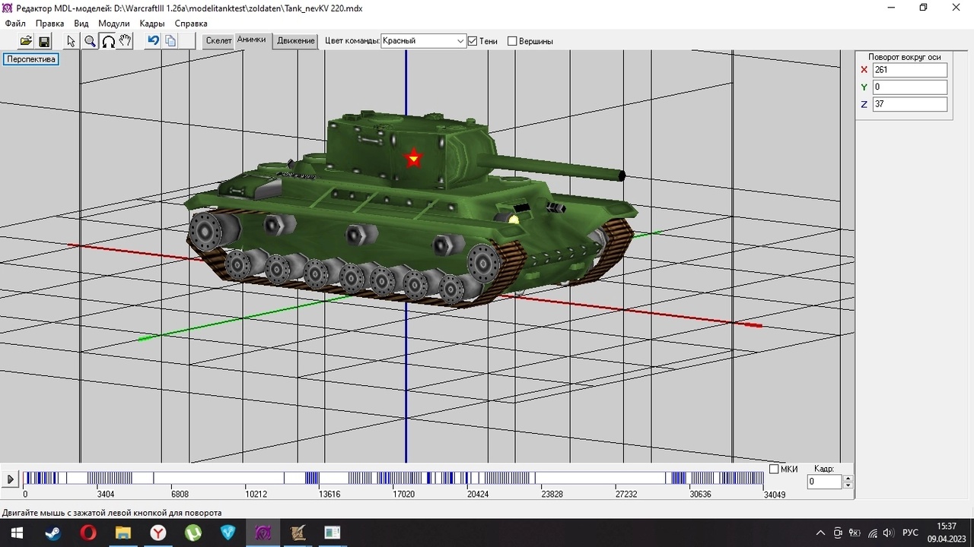Image resolution: width=974 pixels, height=547 pixels.
Task: Play the animation timeline
Action: (11, 479)
